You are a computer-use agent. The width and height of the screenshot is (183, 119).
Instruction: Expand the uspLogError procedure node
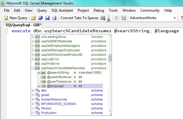point(33,59)
